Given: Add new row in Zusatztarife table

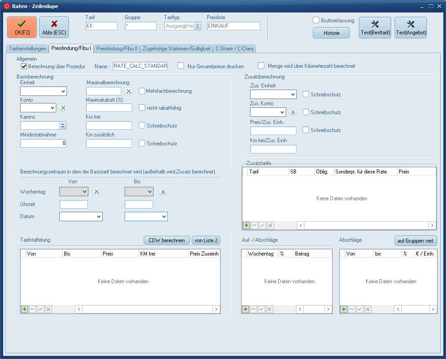Looking at the screenshot, I should click(246, 226).
